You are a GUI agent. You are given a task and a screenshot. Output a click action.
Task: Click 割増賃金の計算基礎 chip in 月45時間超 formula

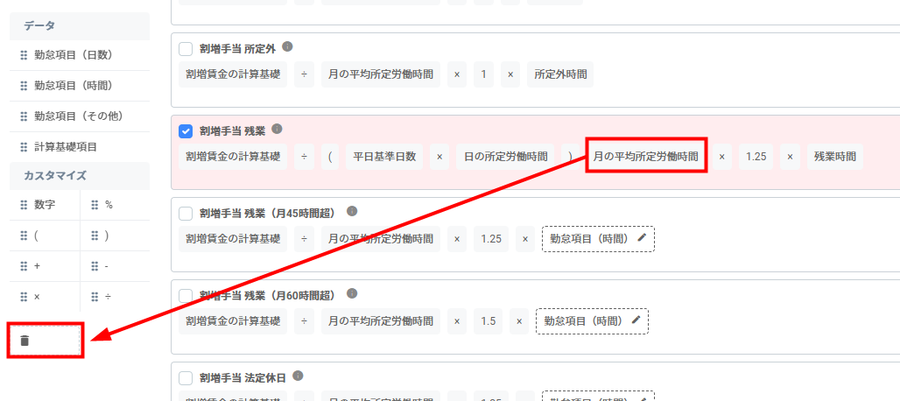[233, 239]
